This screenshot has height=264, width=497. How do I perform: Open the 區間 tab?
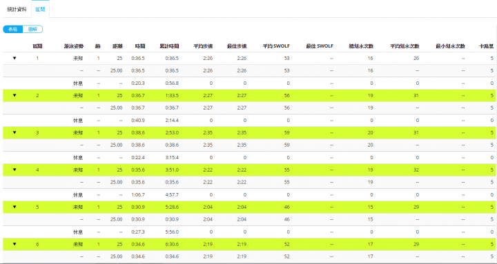pyautogui.click(x=40, y=10)
